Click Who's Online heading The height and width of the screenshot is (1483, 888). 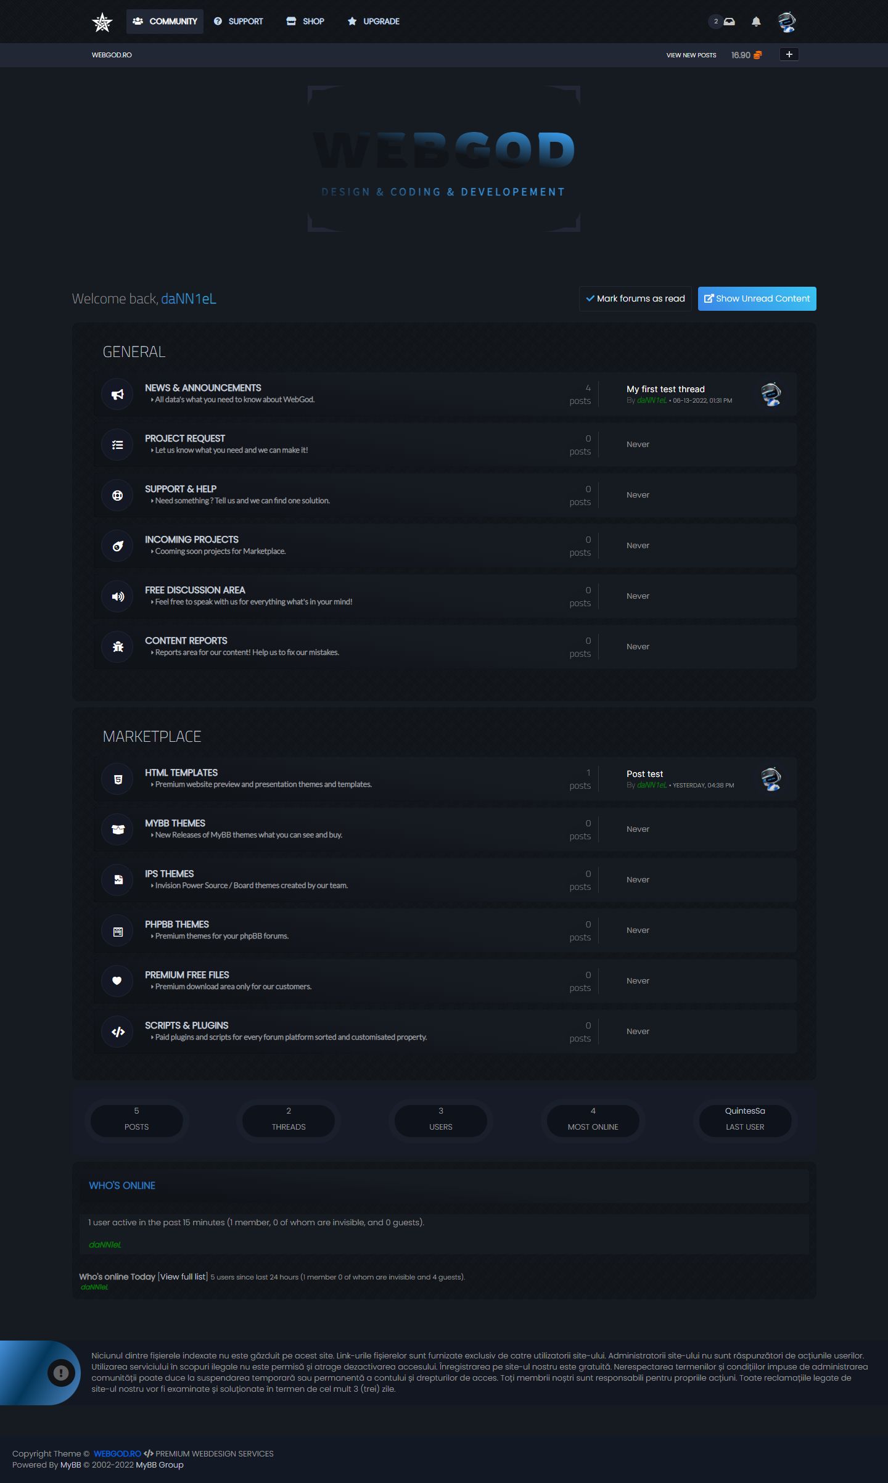pyautogui.click(x=122, y=1185)
